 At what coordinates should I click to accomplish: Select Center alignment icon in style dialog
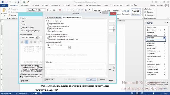(27, 42)
